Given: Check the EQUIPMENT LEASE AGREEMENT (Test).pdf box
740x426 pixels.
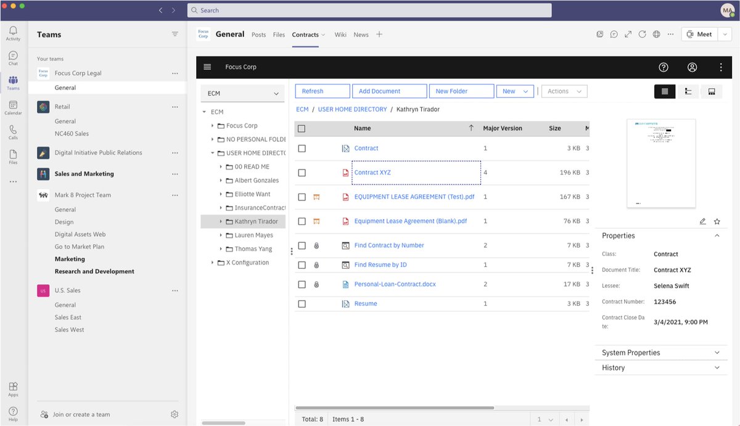Looking at the screenshot, I should tap(302, 197).
